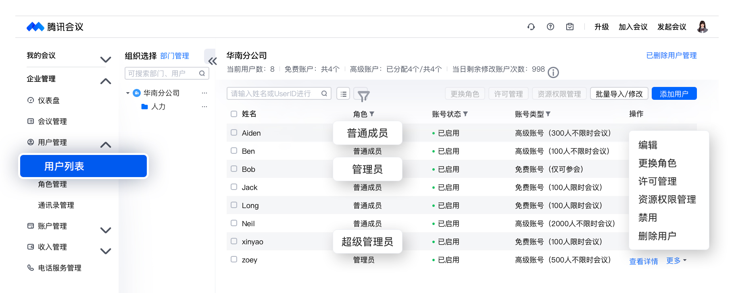The image size is (734, 293).
Task: Click the search icon in department search box
Action: click(202, 73)
